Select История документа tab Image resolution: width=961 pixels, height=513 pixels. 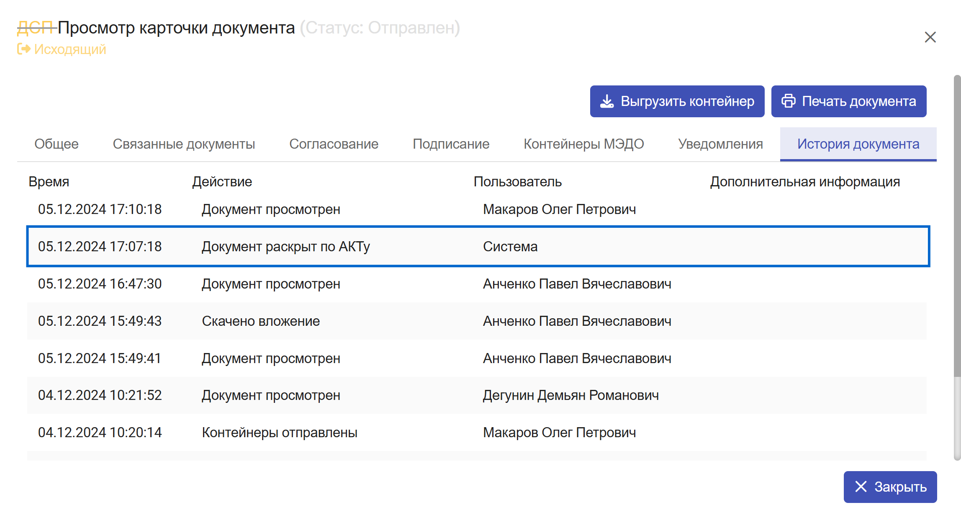[858, 144]
